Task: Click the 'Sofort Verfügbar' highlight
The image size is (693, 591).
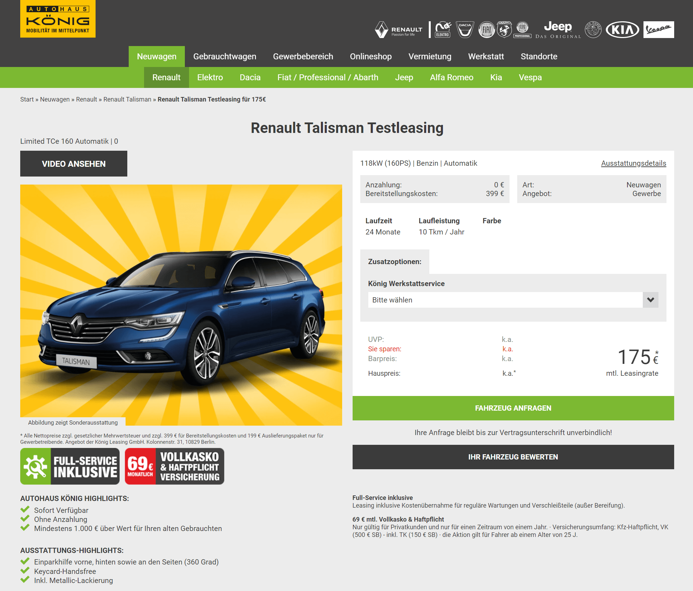Action: 61,510
